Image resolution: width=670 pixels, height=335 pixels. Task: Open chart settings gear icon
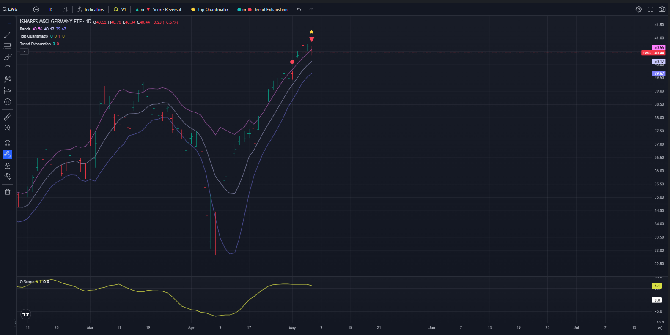(x=639, y=9)
